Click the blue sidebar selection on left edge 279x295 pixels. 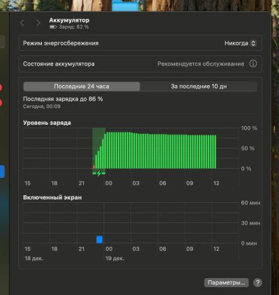tap(2, 172)
